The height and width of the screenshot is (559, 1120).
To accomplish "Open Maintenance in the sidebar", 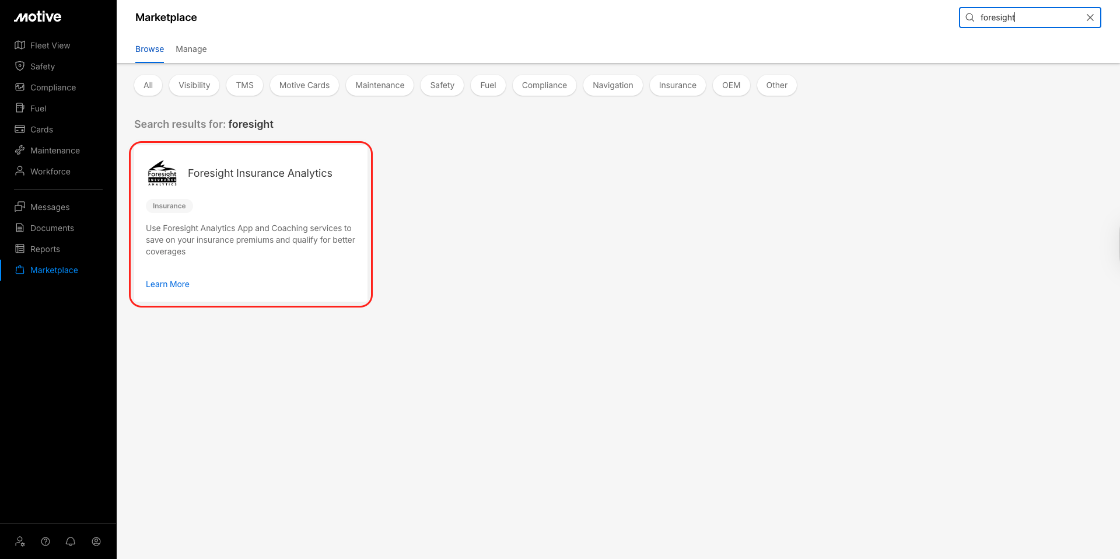I will (x=55, y=151).
